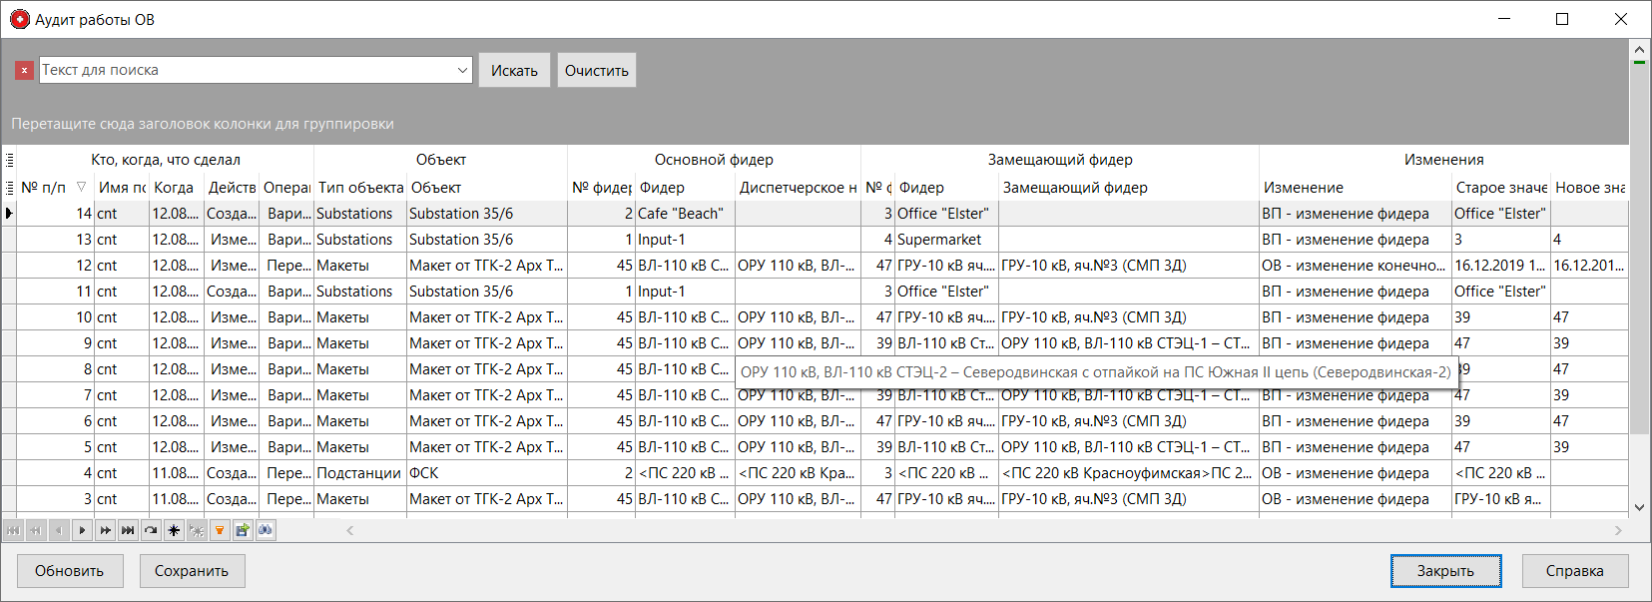Click Office "Elster" old value in row 11
The width and height of the screenshot is (1652, 602).
point(1501,292)
